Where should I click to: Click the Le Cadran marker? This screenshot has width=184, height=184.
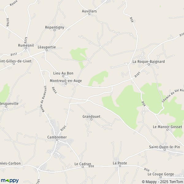83,167
